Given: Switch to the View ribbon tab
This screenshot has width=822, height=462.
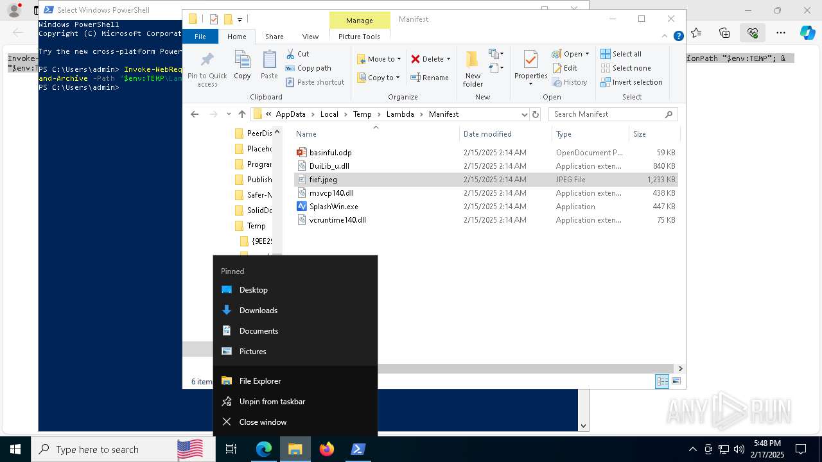Looking at the screenshot, I should click(x=310, y=37).
